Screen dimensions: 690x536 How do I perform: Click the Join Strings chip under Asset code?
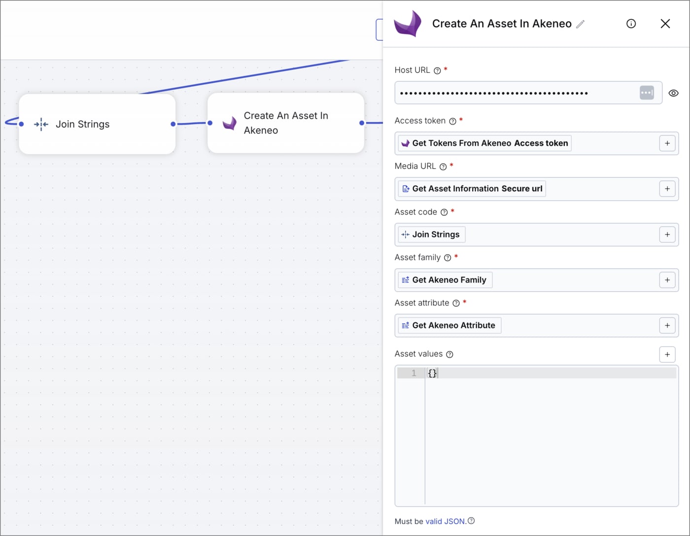(x=431, y=234)
